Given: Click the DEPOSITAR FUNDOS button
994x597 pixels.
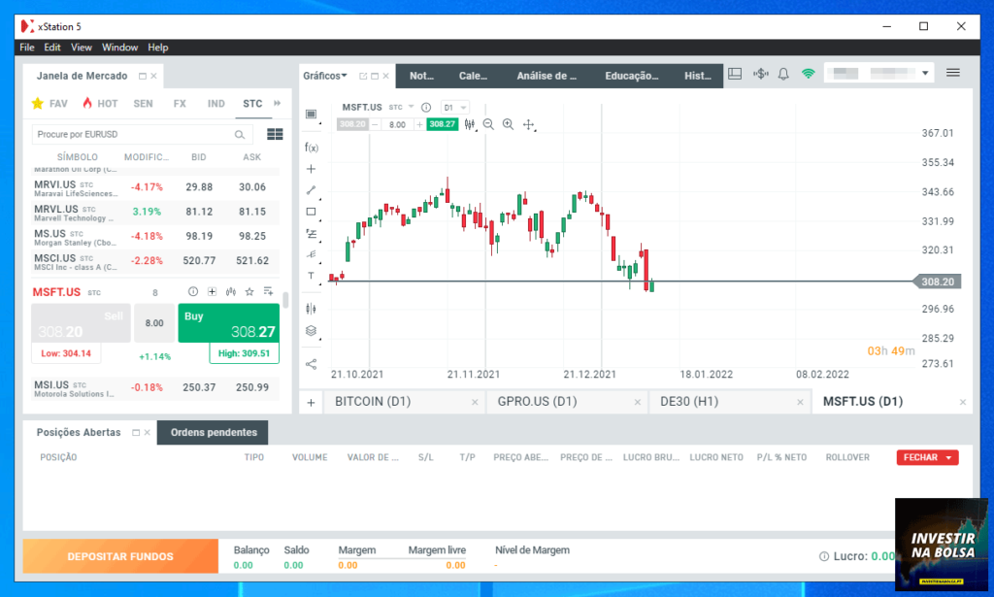Looking at the screenshot, I should (120, 556).
